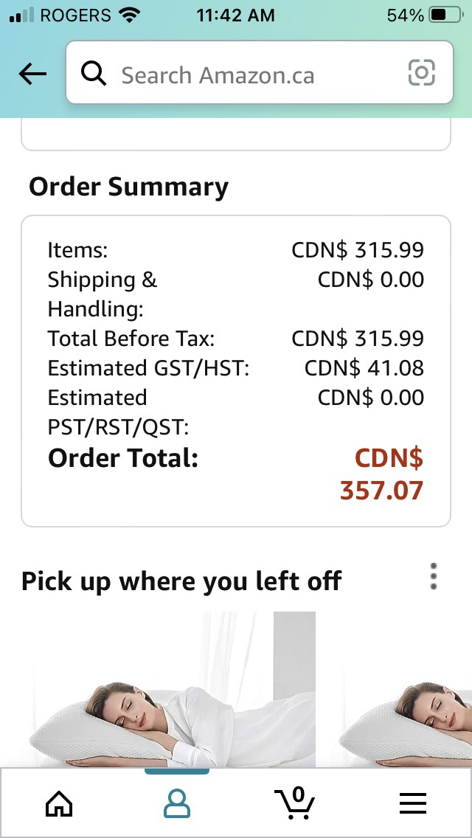
Task: Open the hamburger menu icon
Action: [413, 803]
